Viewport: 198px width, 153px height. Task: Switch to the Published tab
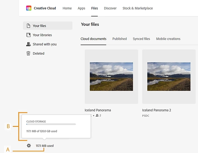tap(120, 39)
